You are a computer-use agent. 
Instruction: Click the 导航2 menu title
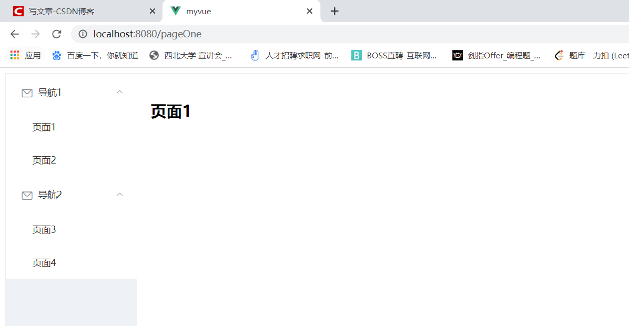(72, 195)
